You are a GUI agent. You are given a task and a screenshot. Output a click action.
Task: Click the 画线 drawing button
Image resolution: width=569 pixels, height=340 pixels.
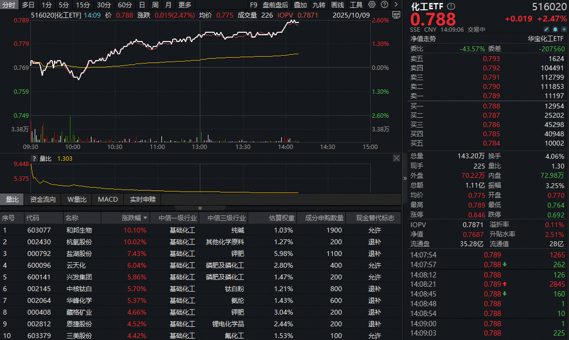(337, 5)
